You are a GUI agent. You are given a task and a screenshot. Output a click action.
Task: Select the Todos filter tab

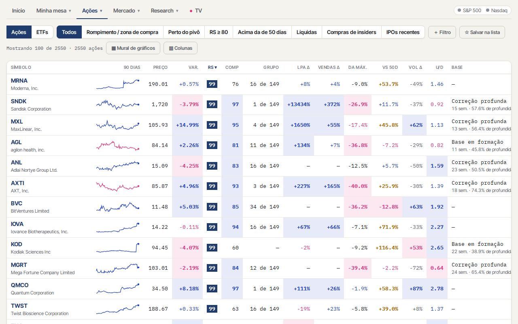pyautogui.click(x=69, y=32)
